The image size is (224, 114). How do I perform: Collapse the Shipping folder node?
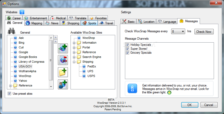pos(74,62)
